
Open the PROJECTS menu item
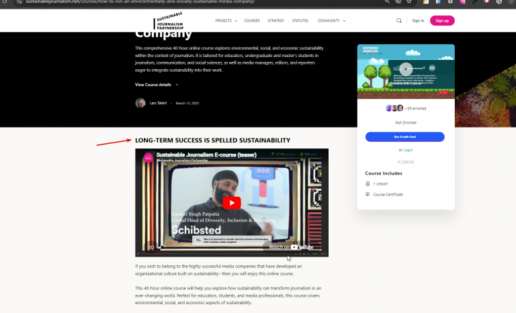[224, 21]
